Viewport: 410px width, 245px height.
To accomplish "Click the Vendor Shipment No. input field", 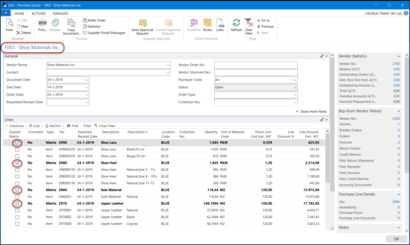I will (256, 73).
